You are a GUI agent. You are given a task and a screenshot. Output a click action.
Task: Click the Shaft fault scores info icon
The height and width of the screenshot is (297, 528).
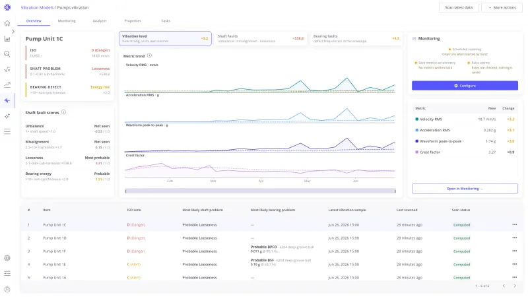(63, 112)
